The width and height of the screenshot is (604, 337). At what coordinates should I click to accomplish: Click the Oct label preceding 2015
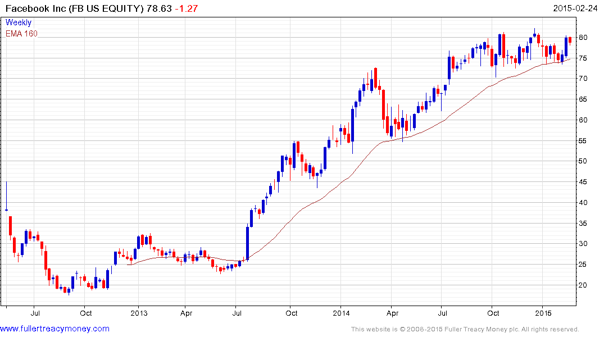pyautogui.click(x=493, y=313)
